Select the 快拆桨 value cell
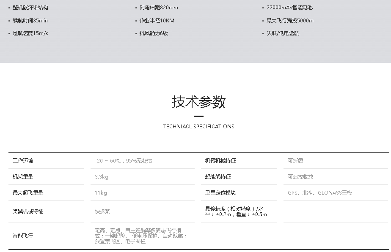Screen dimensions: 391x252 tap(102, 211)
